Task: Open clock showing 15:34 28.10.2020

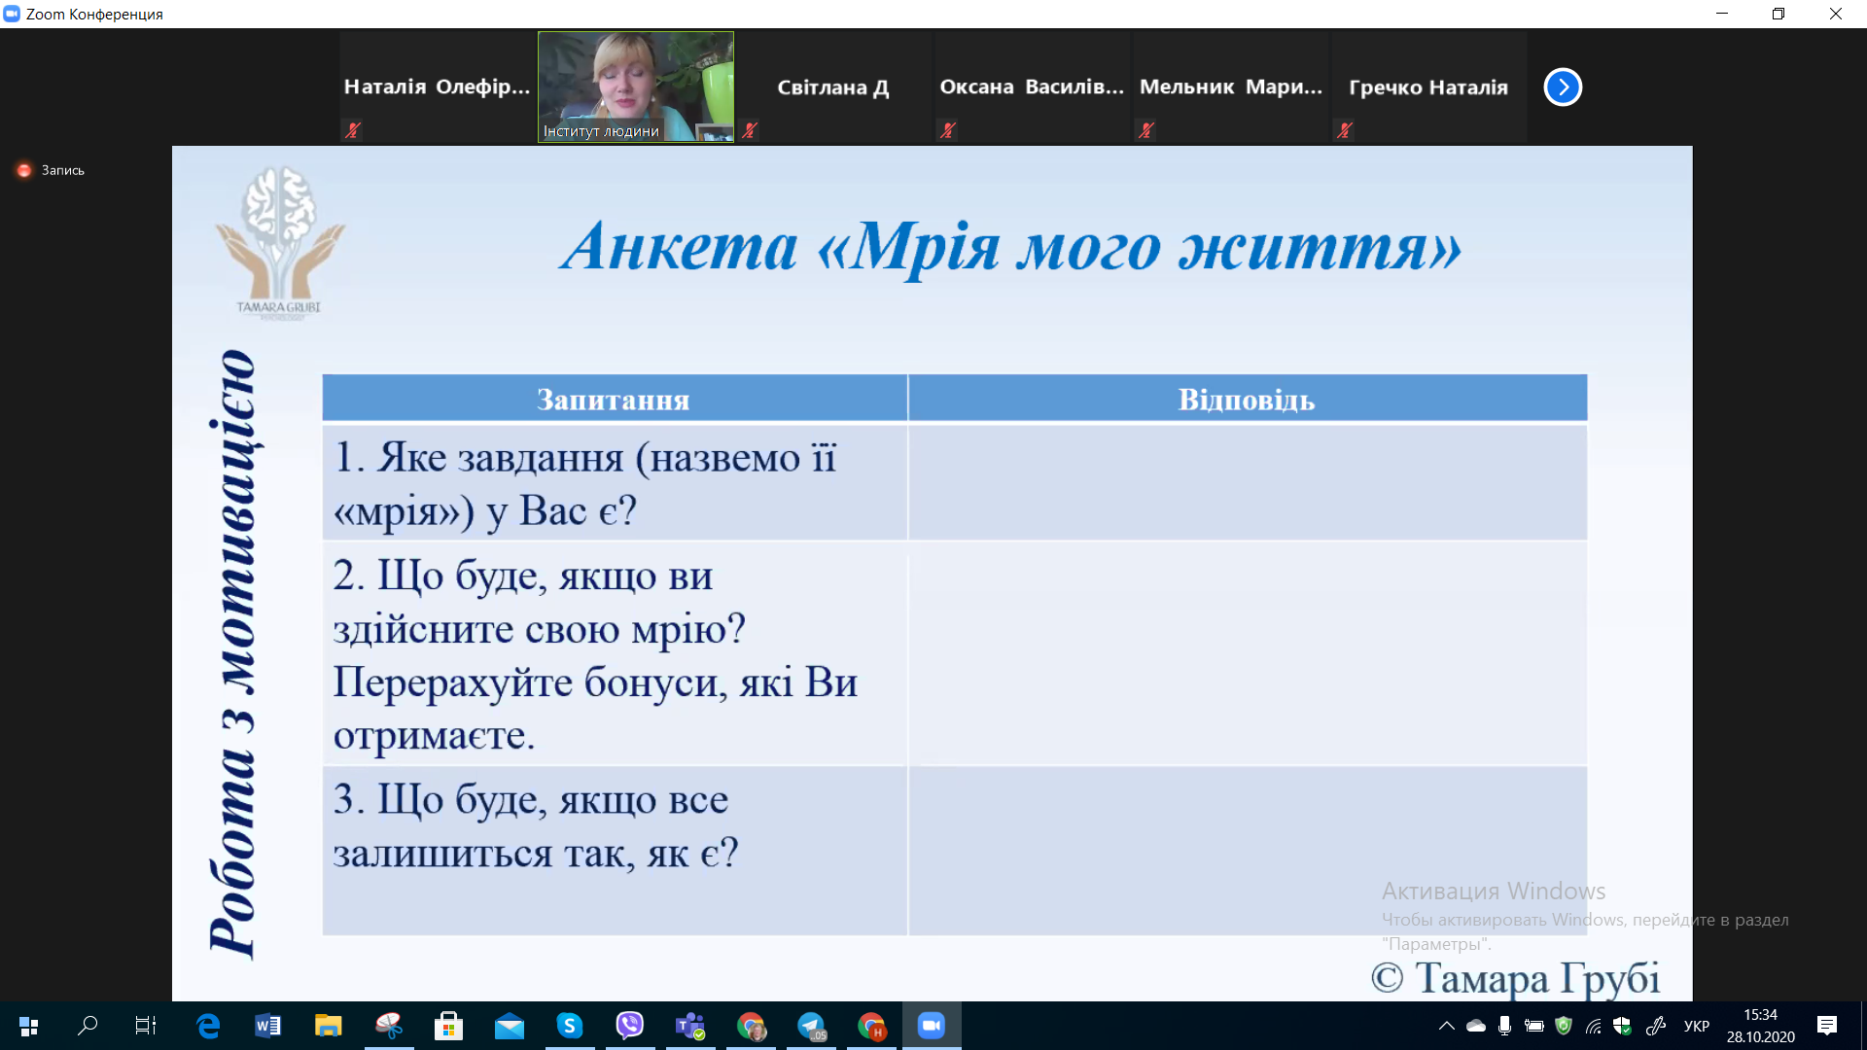Action: point(1761,1026)
